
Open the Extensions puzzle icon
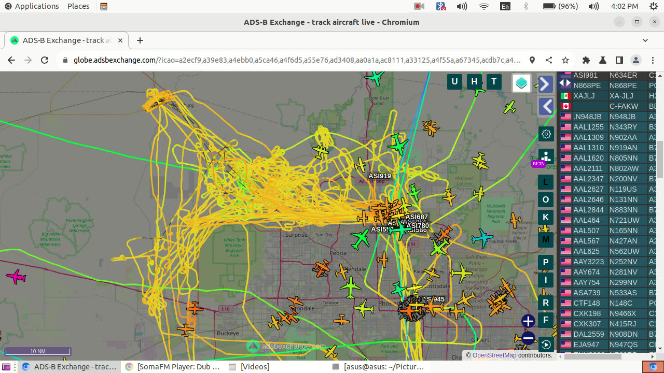(x=586, y=60)
